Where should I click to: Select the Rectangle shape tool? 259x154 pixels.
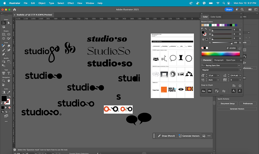pos(3,34)
